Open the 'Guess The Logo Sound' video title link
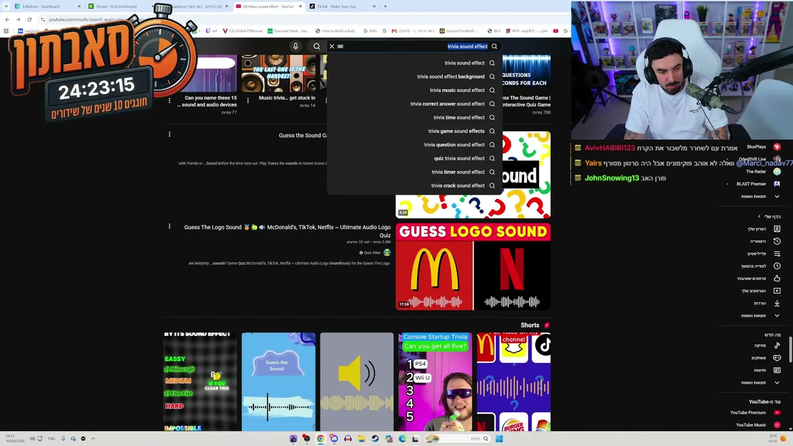 287,231
